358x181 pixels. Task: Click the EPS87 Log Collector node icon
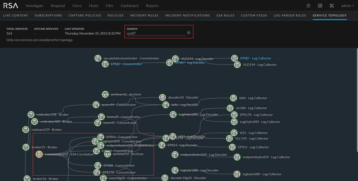[234, 58]
